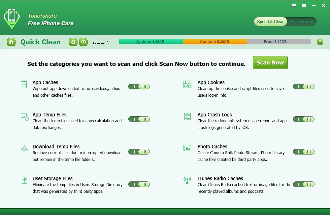Toggle the Photo Caches switch

[x=304, y=152]
